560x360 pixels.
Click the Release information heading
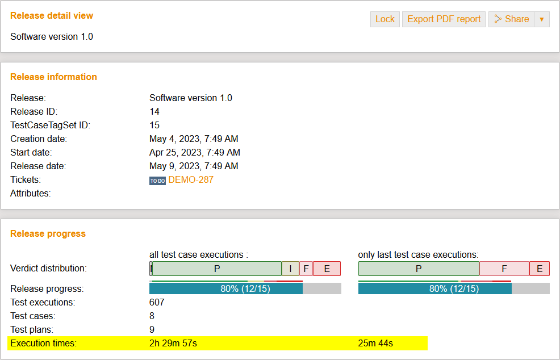(x=53, y=77)
